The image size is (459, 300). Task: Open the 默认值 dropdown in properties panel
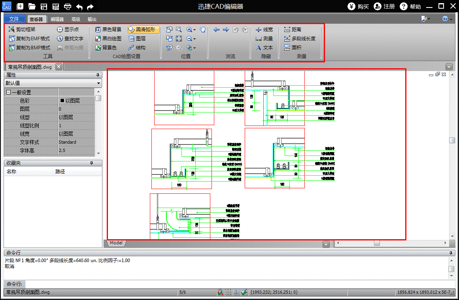pos(98,83)
